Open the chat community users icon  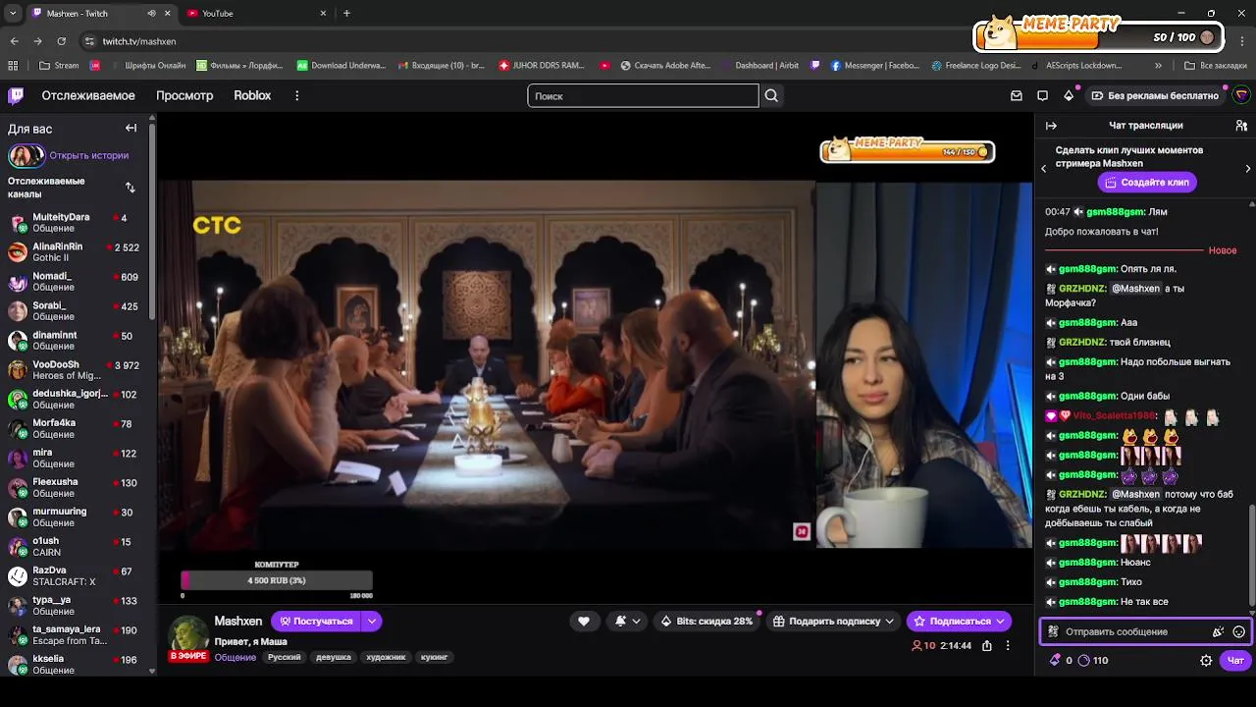coord(1241,126)
